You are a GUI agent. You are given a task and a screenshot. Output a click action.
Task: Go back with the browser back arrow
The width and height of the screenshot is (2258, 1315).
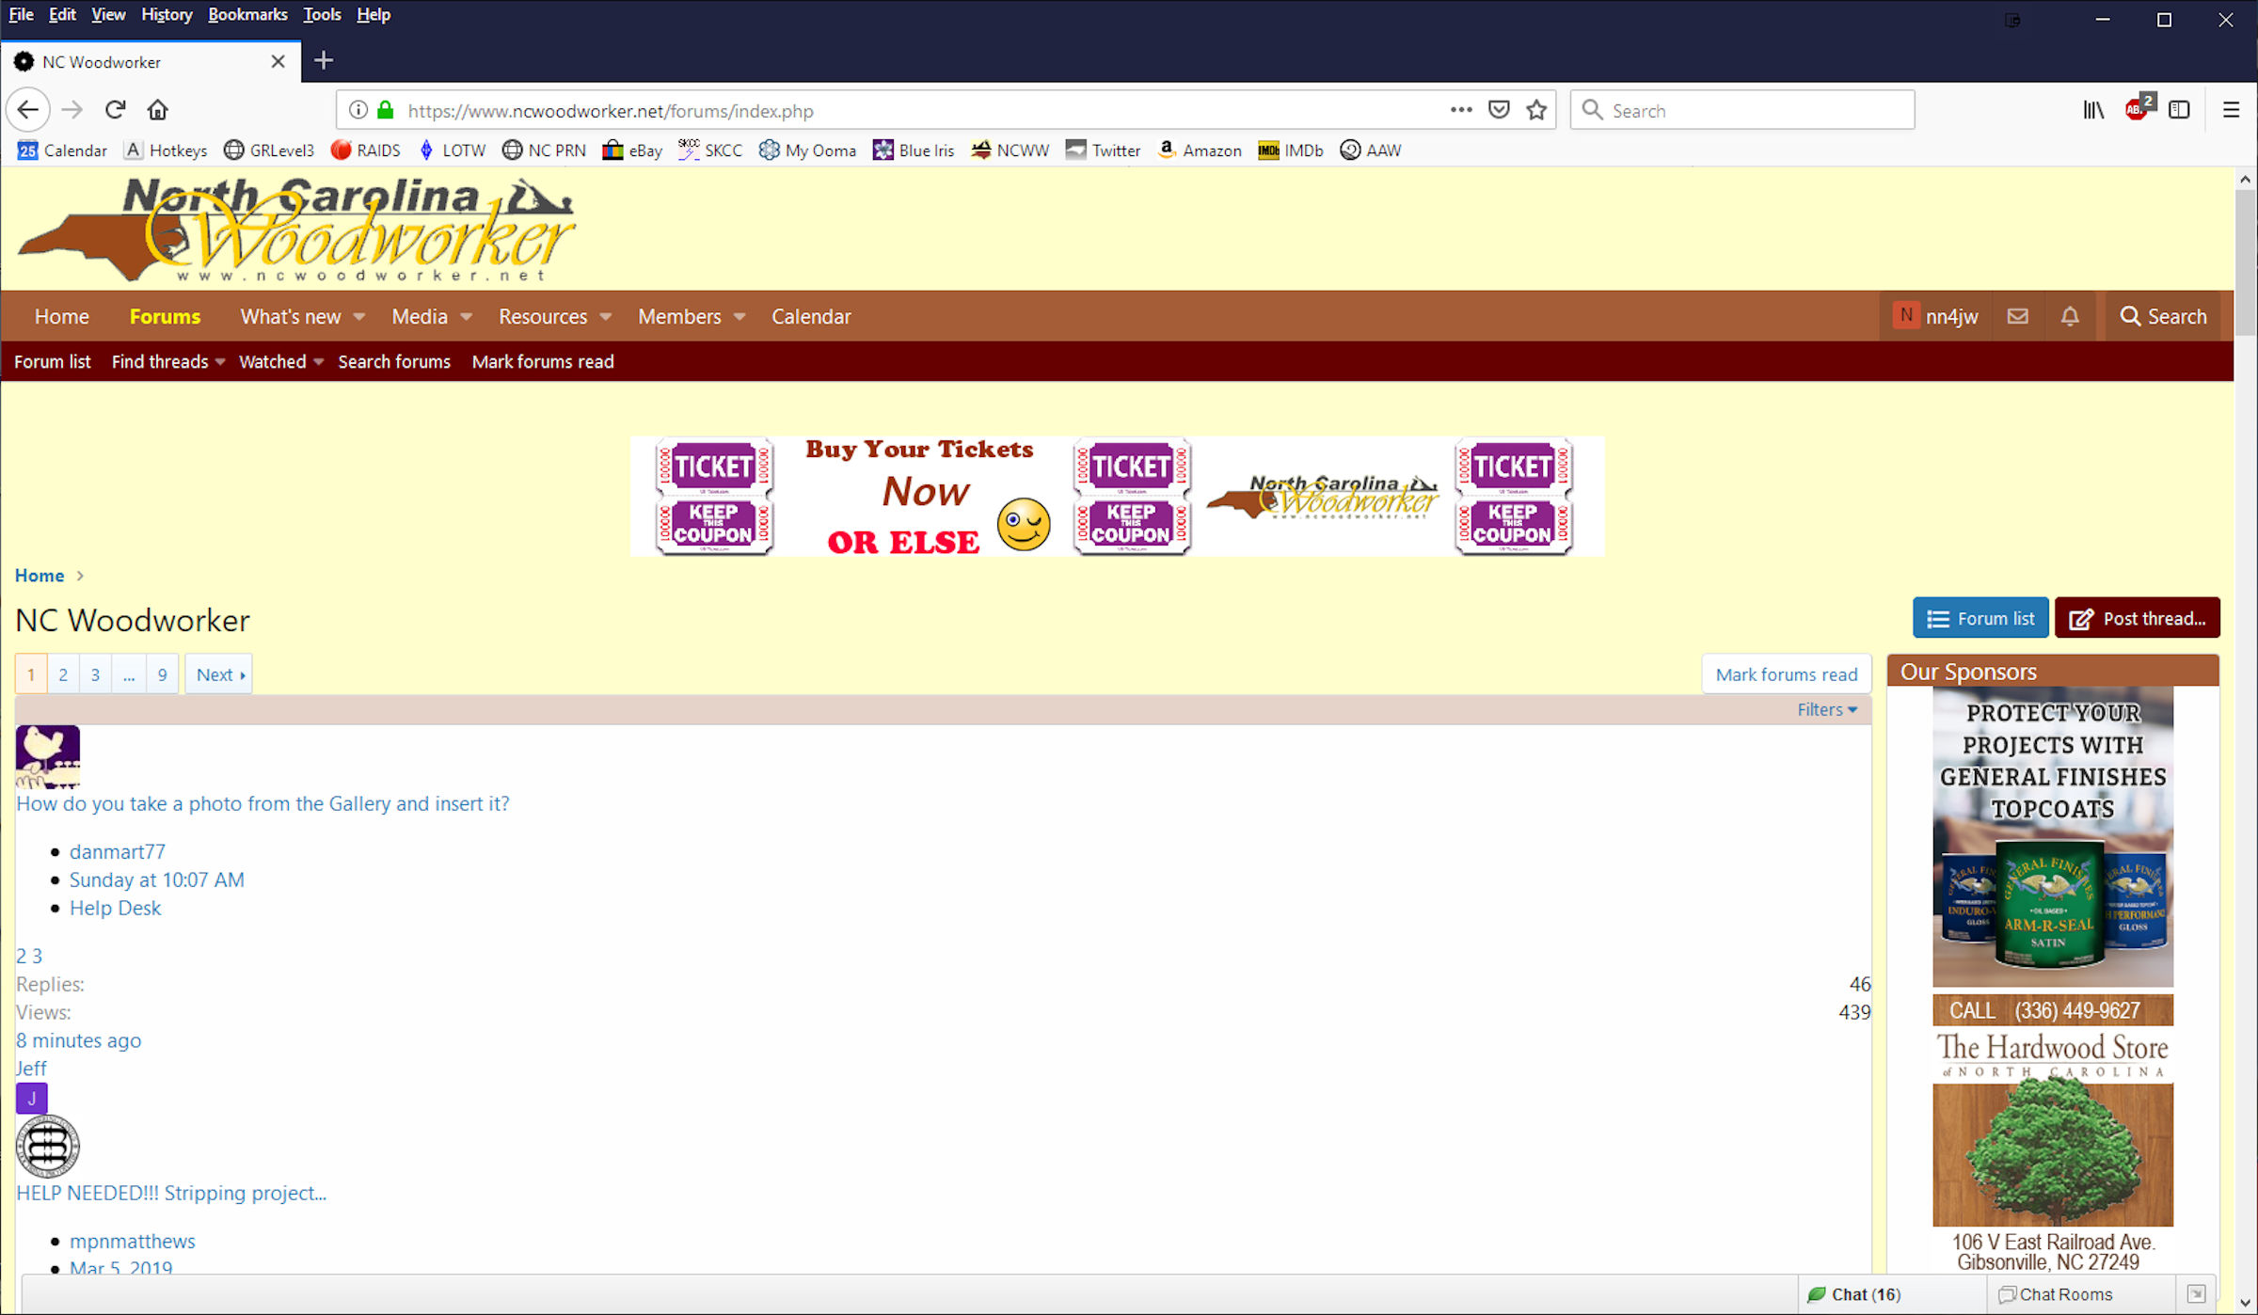click(28, 110)
